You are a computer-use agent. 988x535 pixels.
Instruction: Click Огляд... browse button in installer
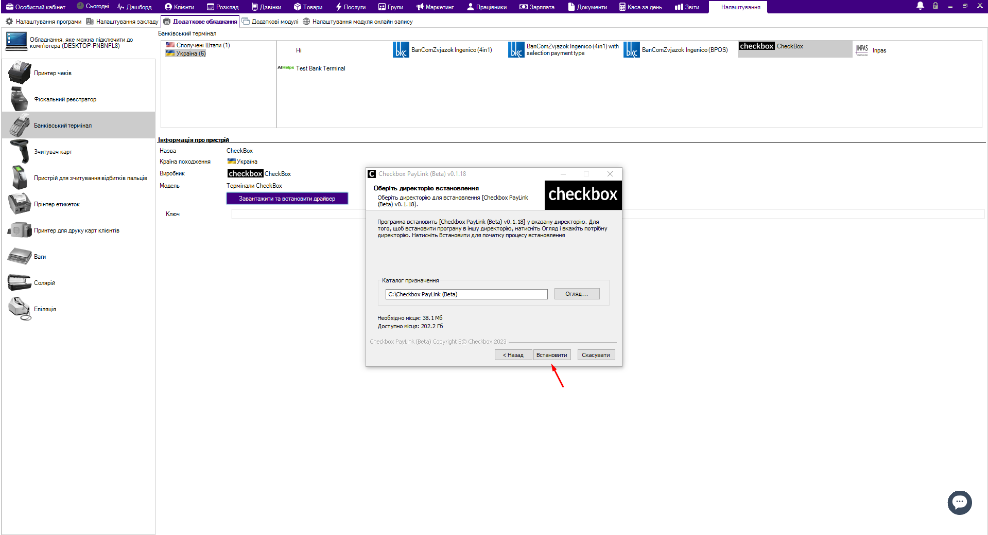click(577, 294)
